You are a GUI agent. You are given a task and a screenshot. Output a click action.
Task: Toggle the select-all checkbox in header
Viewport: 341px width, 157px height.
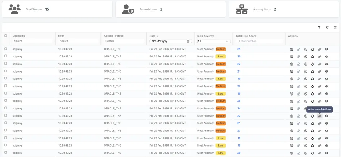point(6,36)
